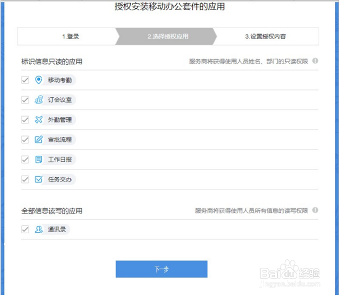Click the 任务交办 checkmark box icon

point(39,179)
